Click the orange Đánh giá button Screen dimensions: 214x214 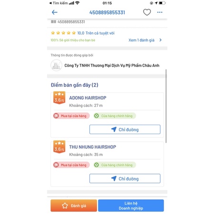(74, 205)
